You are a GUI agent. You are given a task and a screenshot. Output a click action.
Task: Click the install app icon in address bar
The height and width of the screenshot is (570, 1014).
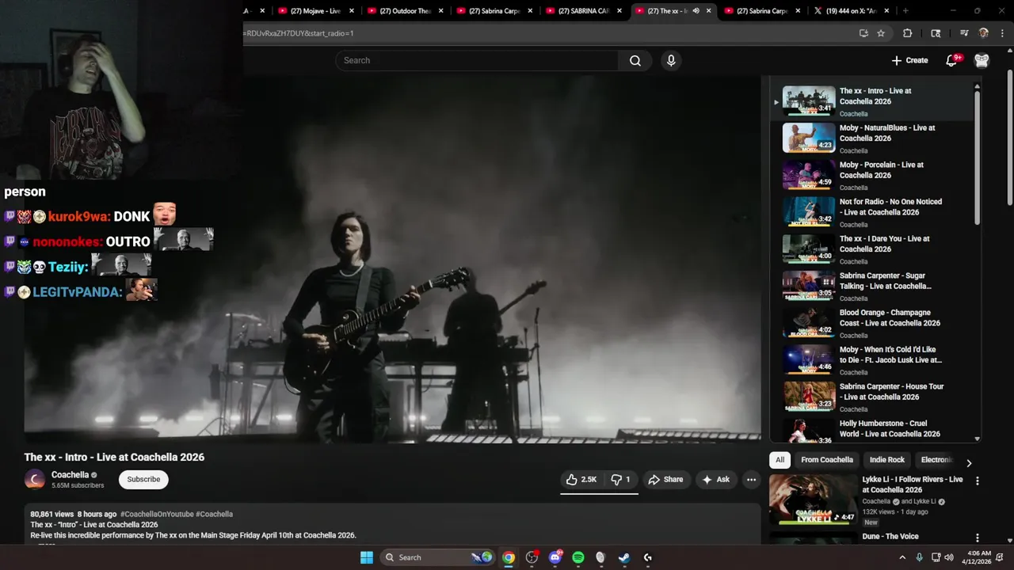coord(863,33)
